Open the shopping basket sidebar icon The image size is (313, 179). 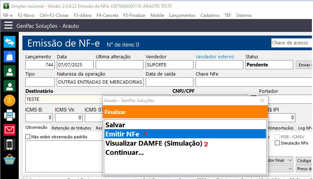[9, 160]
